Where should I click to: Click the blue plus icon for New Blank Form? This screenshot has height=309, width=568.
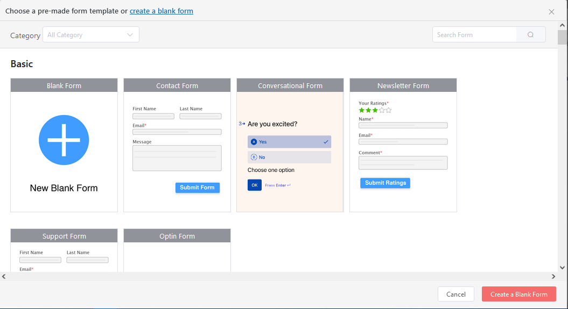click(64, 140)
